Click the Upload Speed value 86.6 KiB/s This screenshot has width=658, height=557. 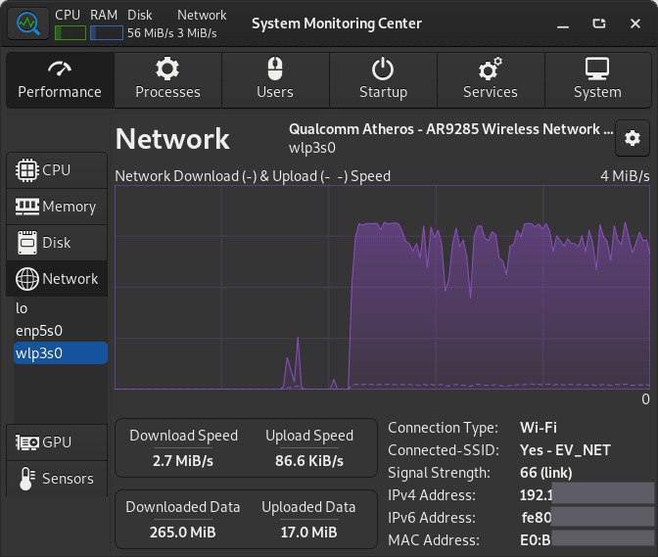[x=309, y=461]
